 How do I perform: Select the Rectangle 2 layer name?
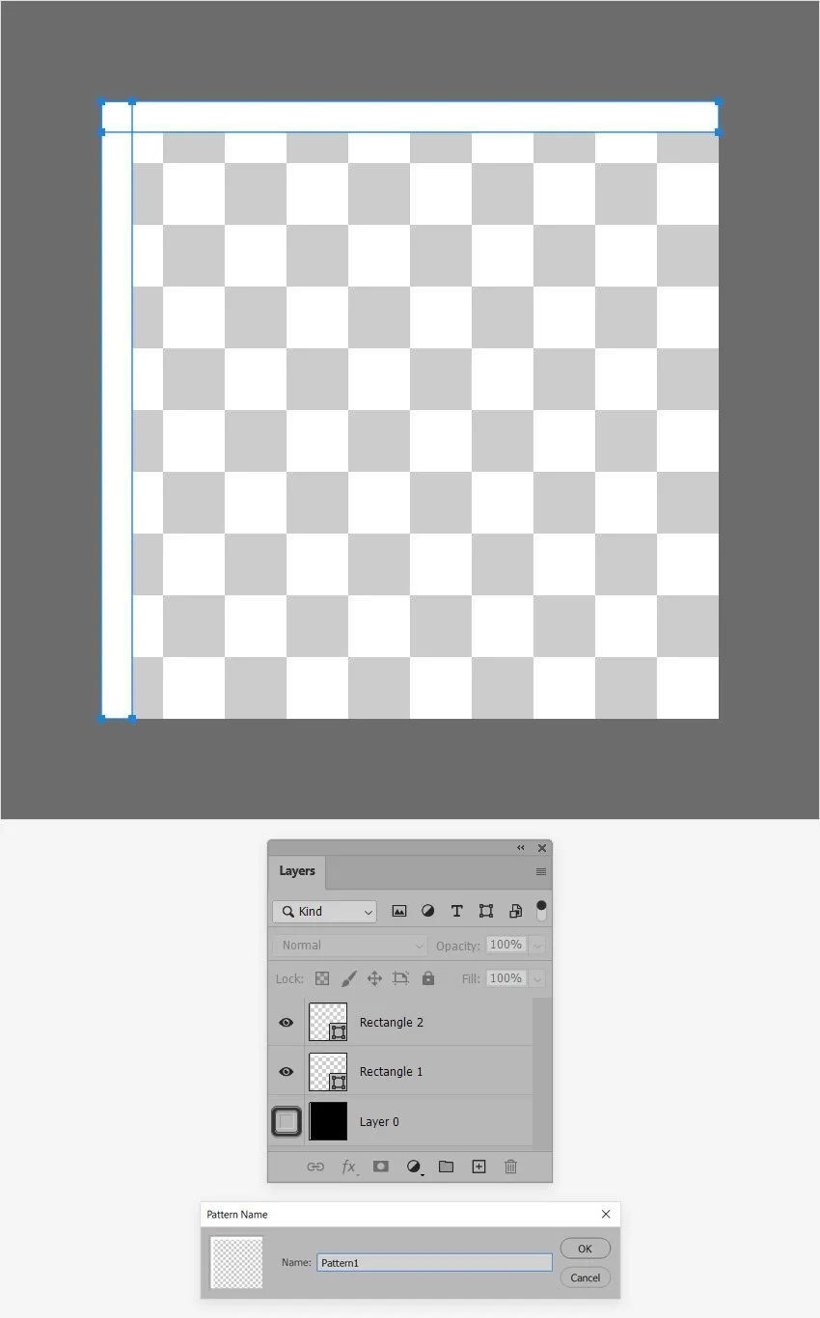coord(391,1022)
